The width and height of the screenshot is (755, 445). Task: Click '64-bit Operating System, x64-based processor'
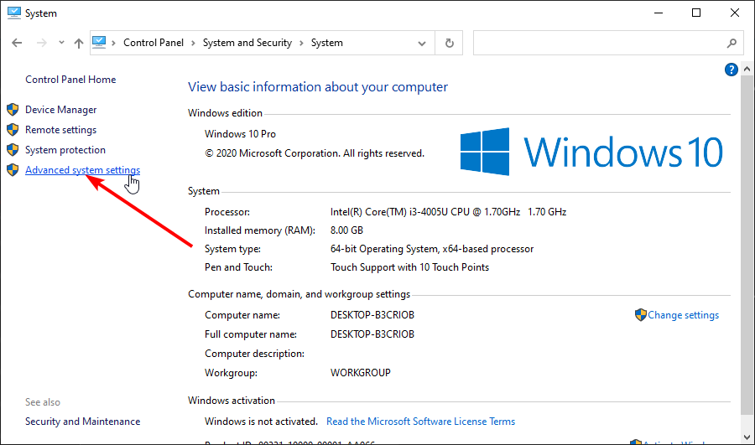point(432,249)
